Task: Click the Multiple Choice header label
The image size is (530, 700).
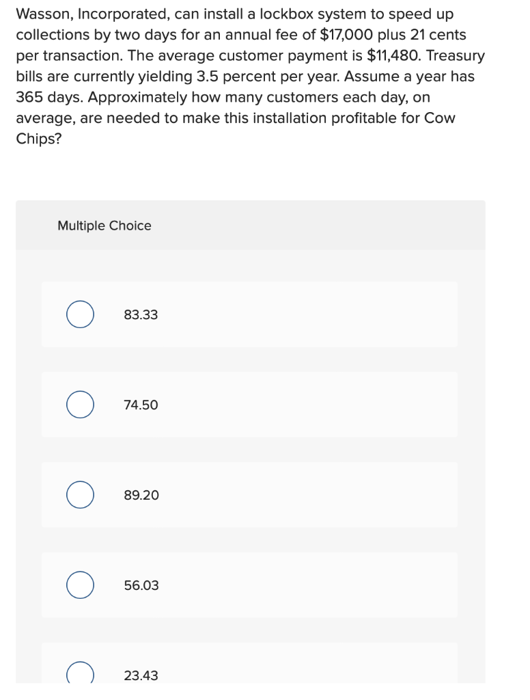Action: click(104, 225)
